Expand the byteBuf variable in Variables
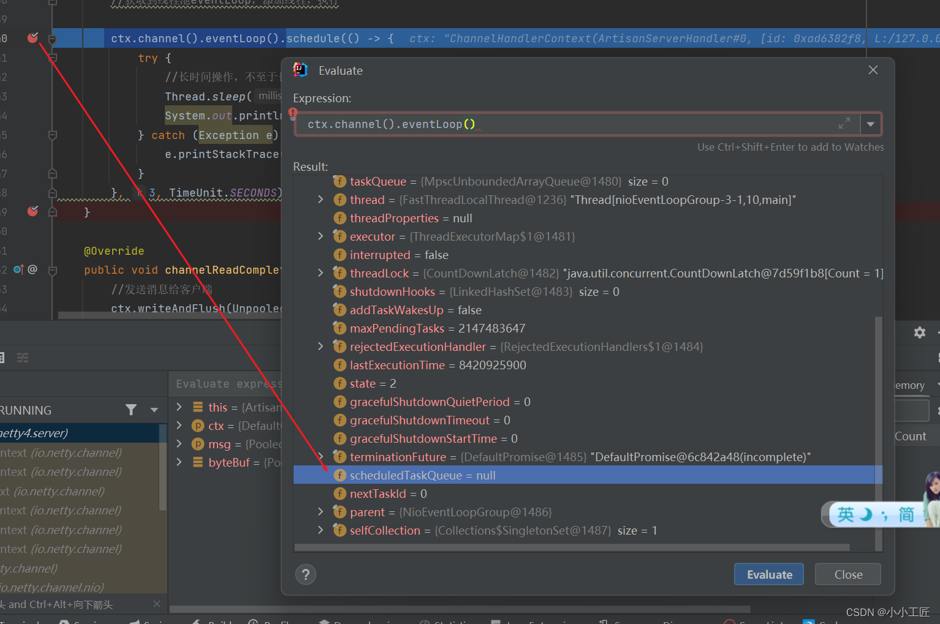 click(x=179, y=462)
